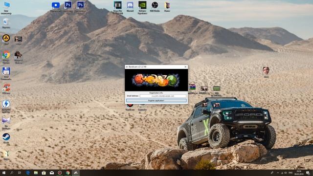Open the folder icon below Steam
Screen dimensions: 313x176
tap(6, 155)
